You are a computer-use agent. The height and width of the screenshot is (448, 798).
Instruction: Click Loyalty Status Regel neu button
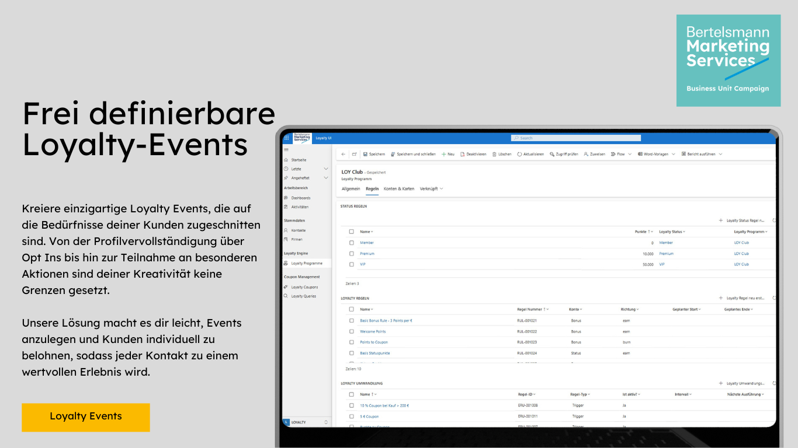[741, 220]
